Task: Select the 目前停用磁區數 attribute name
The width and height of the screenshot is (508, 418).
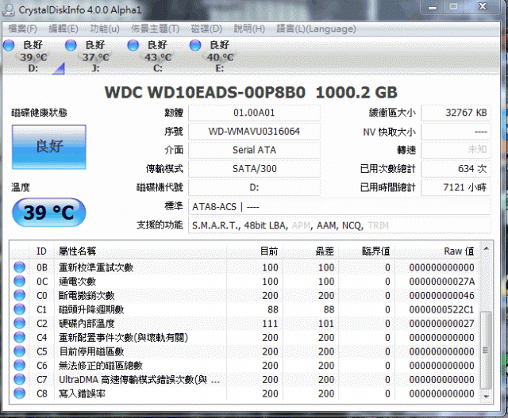Action: point(91,351)
